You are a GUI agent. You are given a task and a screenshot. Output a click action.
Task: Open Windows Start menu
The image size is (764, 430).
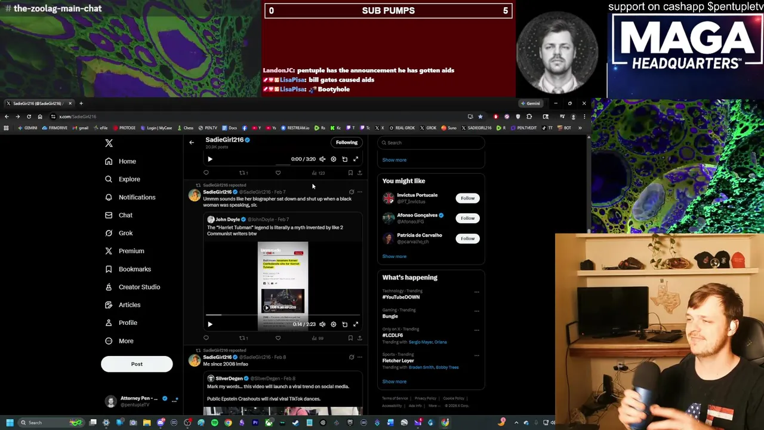(10, 423)
